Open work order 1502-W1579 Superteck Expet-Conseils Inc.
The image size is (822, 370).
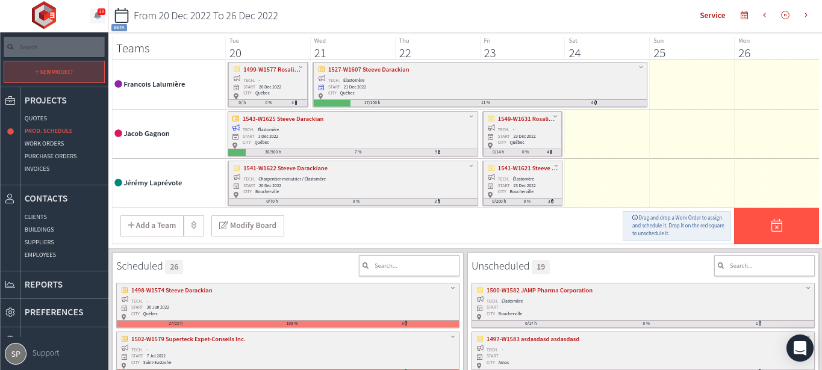pyautogui.click(x=188, y=339)
